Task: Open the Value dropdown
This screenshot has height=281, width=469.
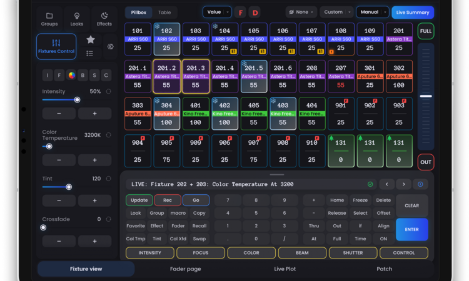Action: click(x=216, y=12)
